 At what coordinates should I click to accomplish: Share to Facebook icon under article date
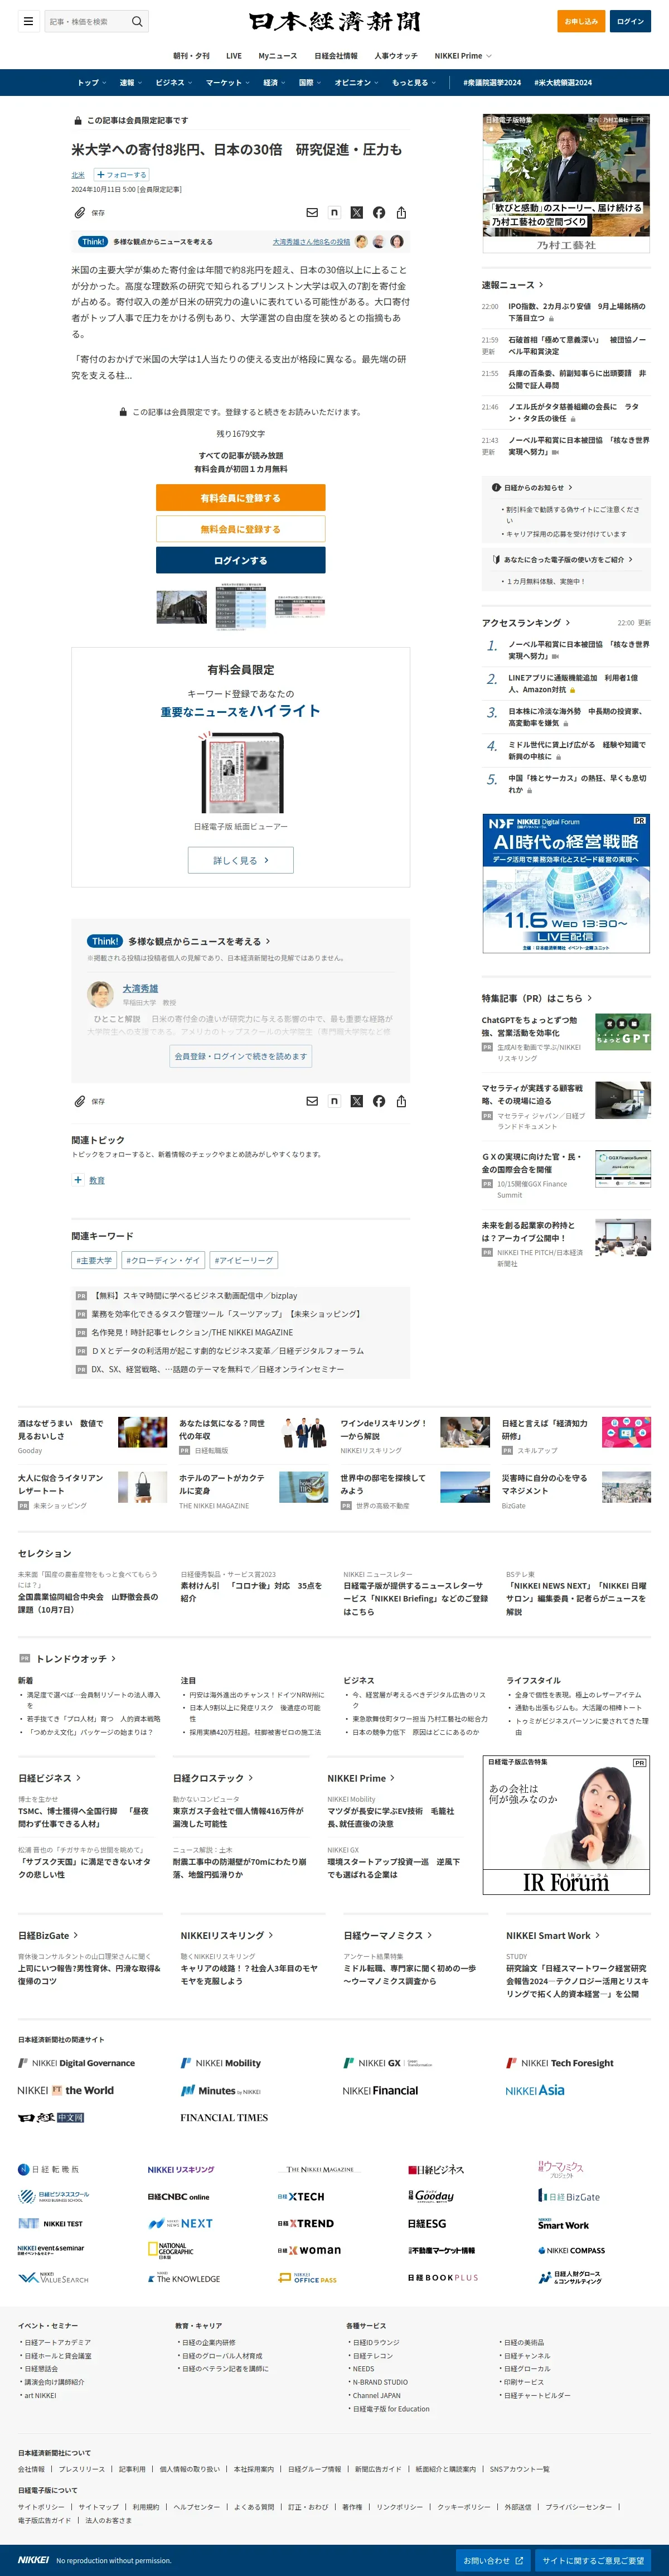point(379,213)
